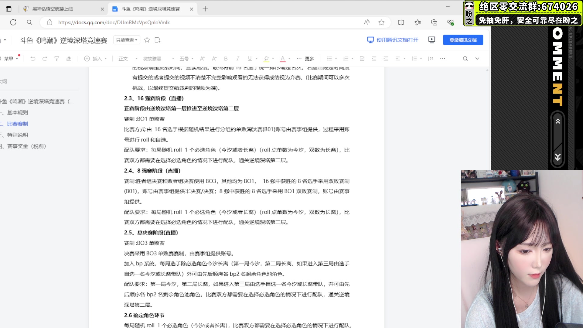Click heading 2.5、总决赛阶段(直播)

point(151,233)
